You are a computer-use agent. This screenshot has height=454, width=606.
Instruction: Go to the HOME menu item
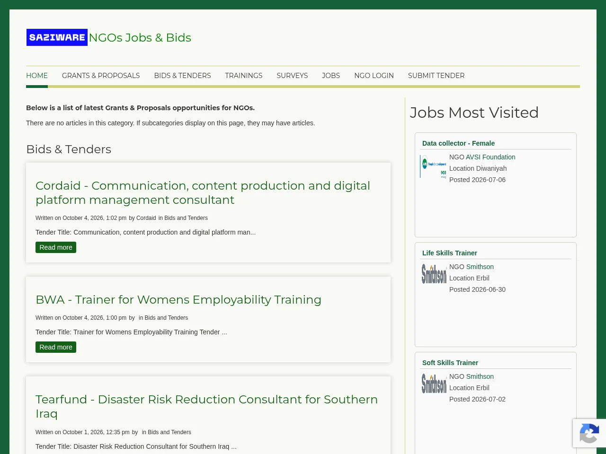point(37,76)
